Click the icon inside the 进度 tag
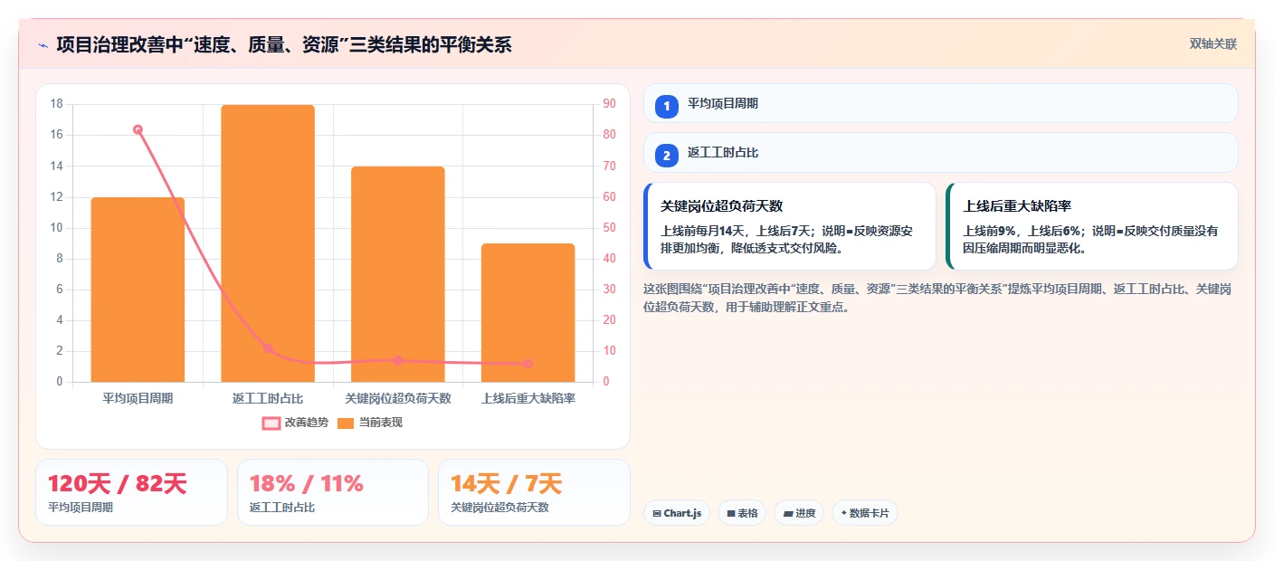1274x561 pixels. [x=788, y=513]
